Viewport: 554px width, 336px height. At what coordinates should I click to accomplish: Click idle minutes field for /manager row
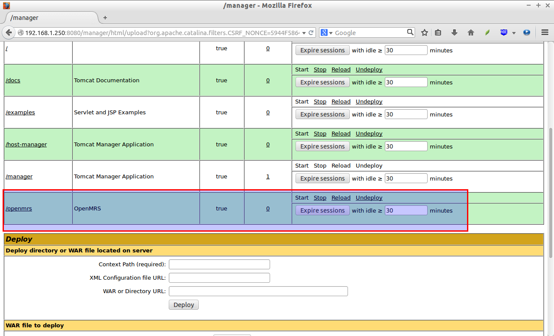pos(406,178)
